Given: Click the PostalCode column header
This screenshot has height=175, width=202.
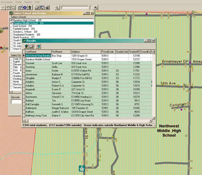Looking at the screenshot, I should pos(108,51).
